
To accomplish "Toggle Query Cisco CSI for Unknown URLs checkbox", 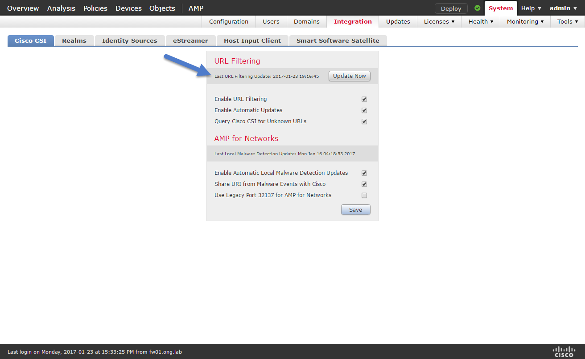I will (x=364, y=121).
